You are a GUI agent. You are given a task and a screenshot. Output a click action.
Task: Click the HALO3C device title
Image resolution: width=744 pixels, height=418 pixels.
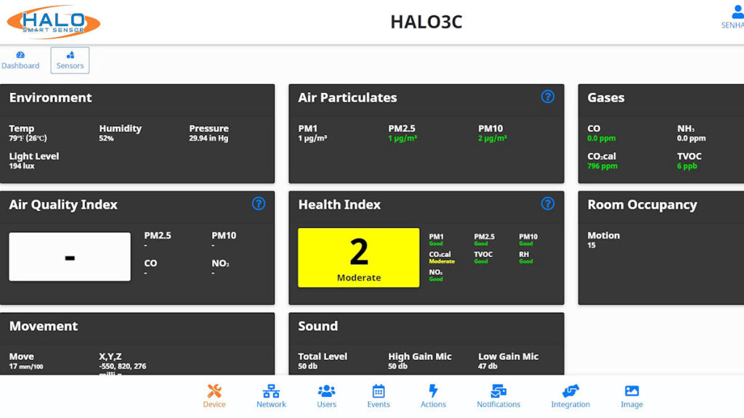(426, 22)
